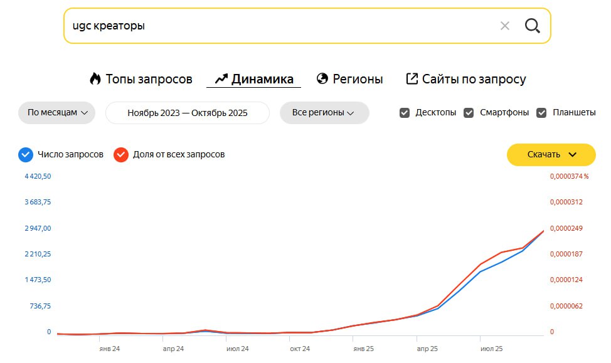This screenshot has width=611, height=363.
Task: Expand the Все регионы selector
Action: tap(324, 113)
